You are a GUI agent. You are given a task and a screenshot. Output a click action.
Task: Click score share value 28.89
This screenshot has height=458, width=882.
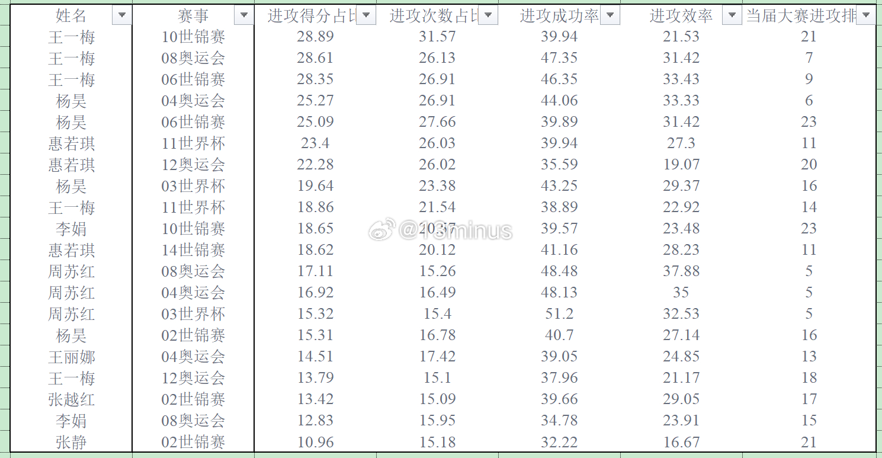coord(315,37)
